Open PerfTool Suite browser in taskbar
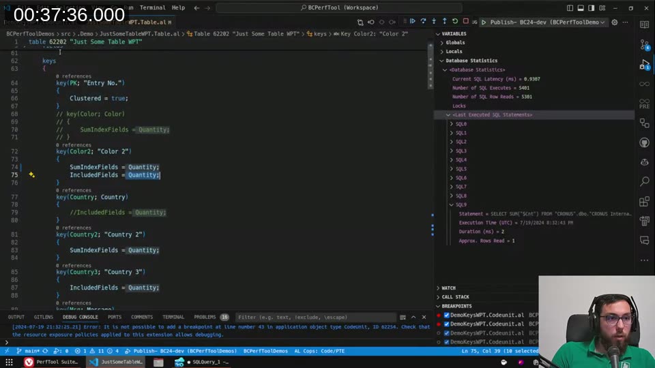The width and height of the screenshot is (655, 368). [51, 362]
